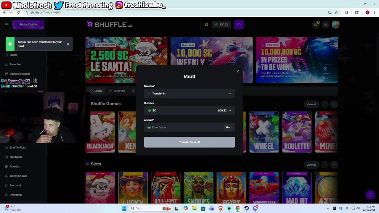Open the Wheel game card
379x213 pixels.
(x=264, y=132)
